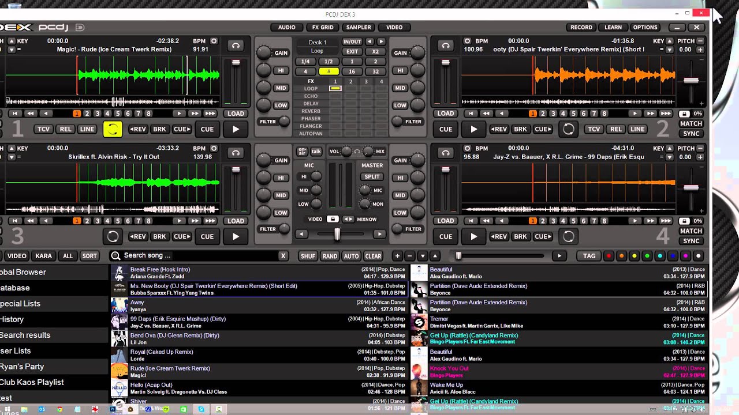This screenshot has height=415, width=739.
Task: Click the search magnifier icon
Action: pyautogui.click(x=115, y=255)
